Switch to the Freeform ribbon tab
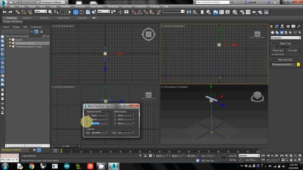Screen dimensions: 303x170 point(27,18)
